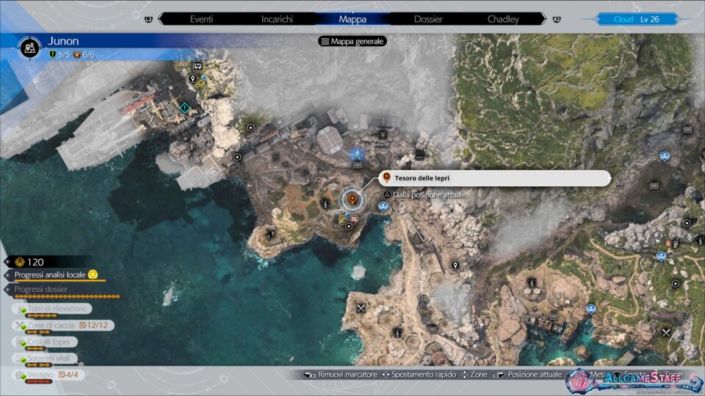Select the red vehicle icon below marker
This screenshot has width=705, height=396.
[354, 219]
